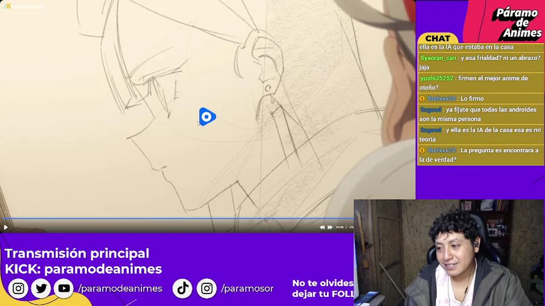Click Stefxxx20 name on 'La pregunta' message

click(441, 150)
